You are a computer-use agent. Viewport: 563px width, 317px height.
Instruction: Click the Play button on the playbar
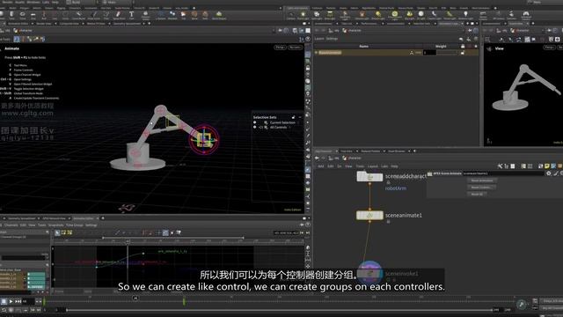click(11, 301)
